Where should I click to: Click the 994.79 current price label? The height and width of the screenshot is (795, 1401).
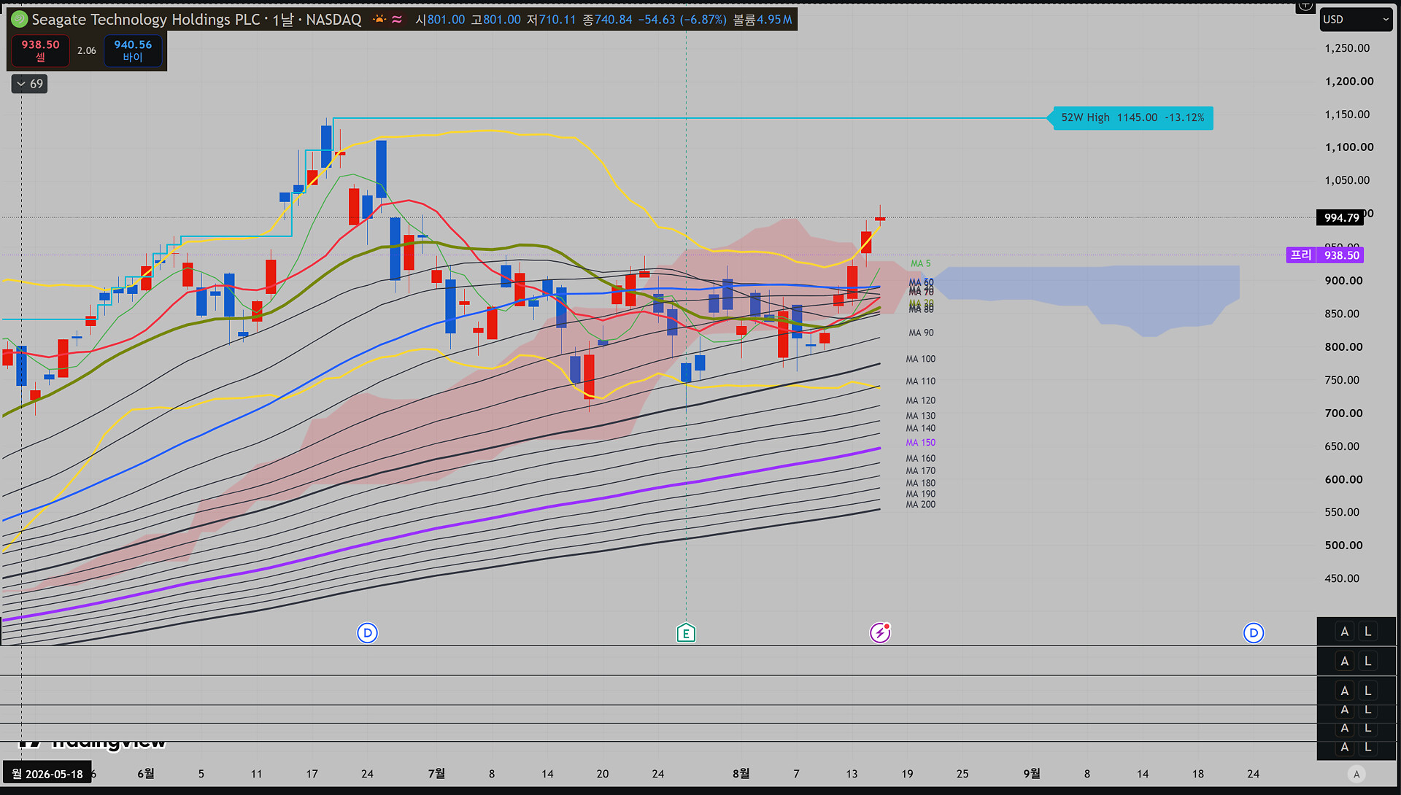[x=1341, y=217]
